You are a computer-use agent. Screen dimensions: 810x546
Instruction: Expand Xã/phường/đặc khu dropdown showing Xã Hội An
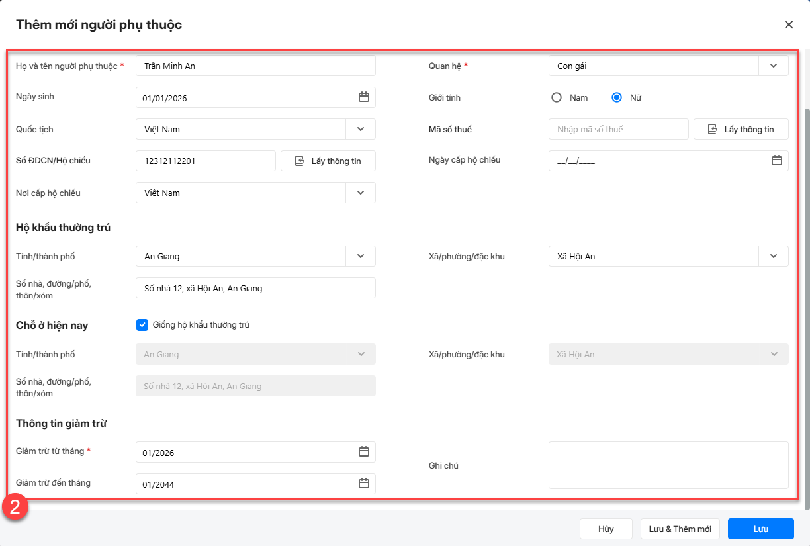773,256
